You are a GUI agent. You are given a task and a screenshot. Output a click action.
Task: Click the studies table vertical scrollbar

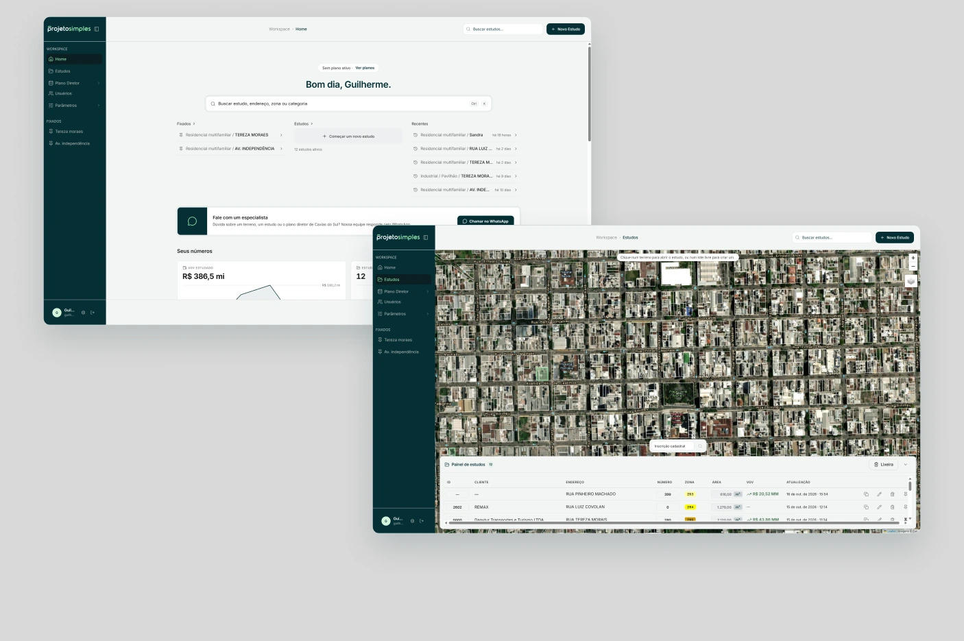(x=910, y=485)
